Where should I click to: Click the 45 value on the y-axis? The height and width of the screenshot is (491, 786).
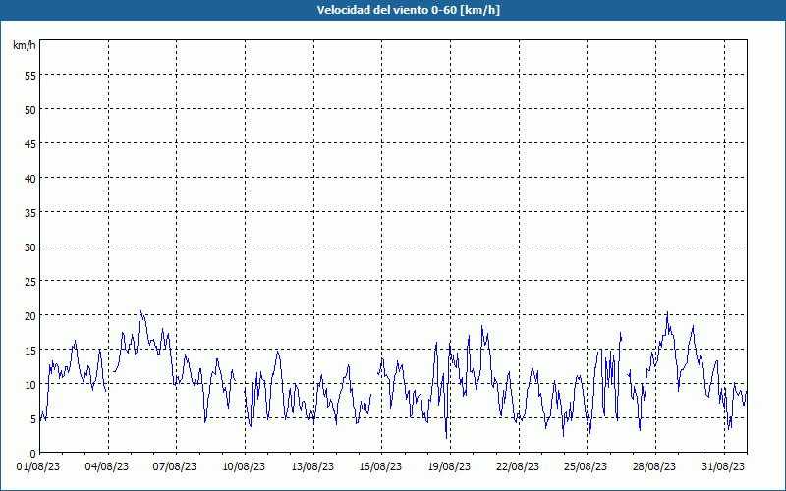[x=30, y=143]
